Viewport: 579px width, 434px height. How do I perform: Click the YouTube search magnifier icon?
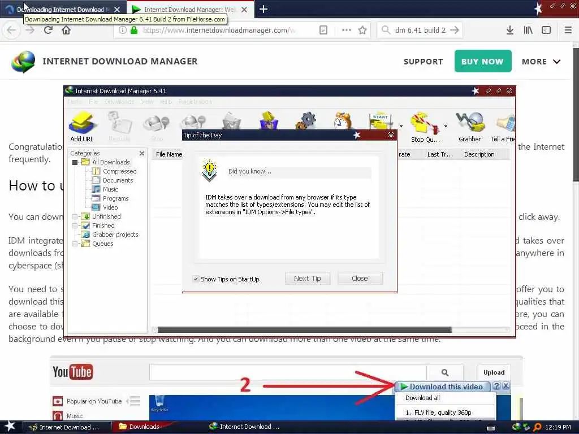[x=445, y=372]
